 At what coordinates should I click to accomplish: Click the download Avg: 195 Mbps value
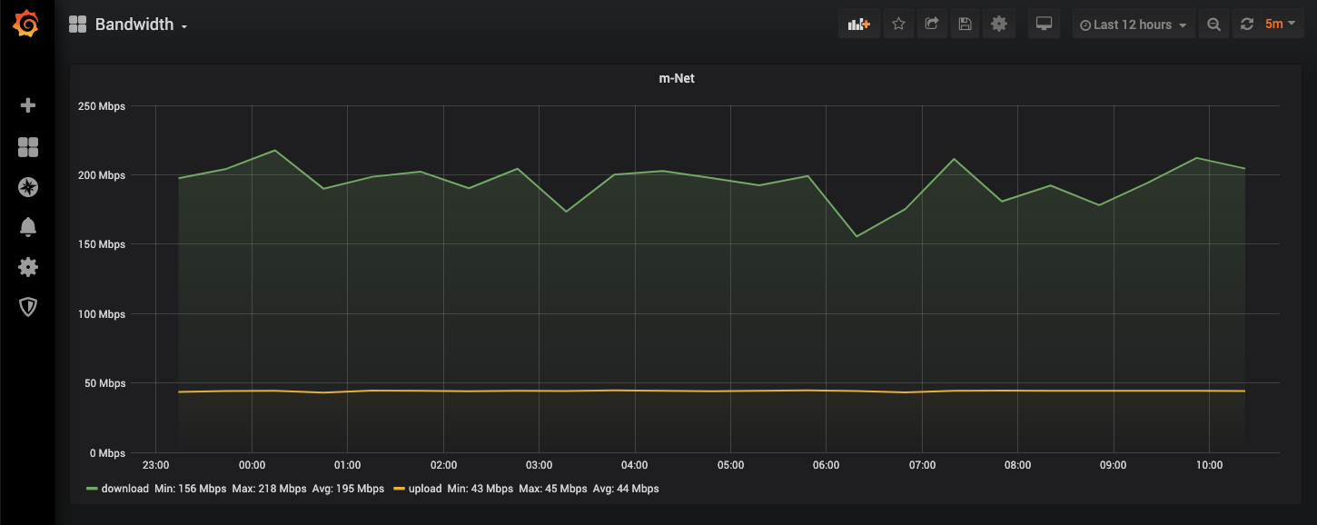click(348, 489)
